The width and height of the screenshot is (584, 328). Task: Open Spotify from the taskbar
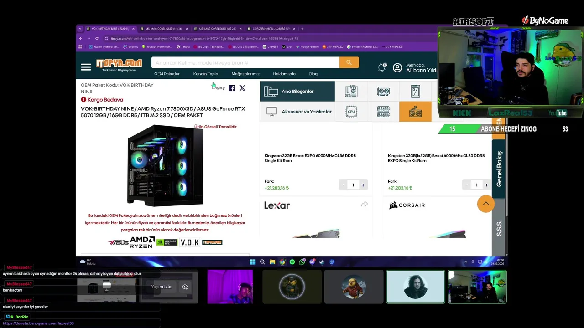pyautogui.click(x=292, y=262)
